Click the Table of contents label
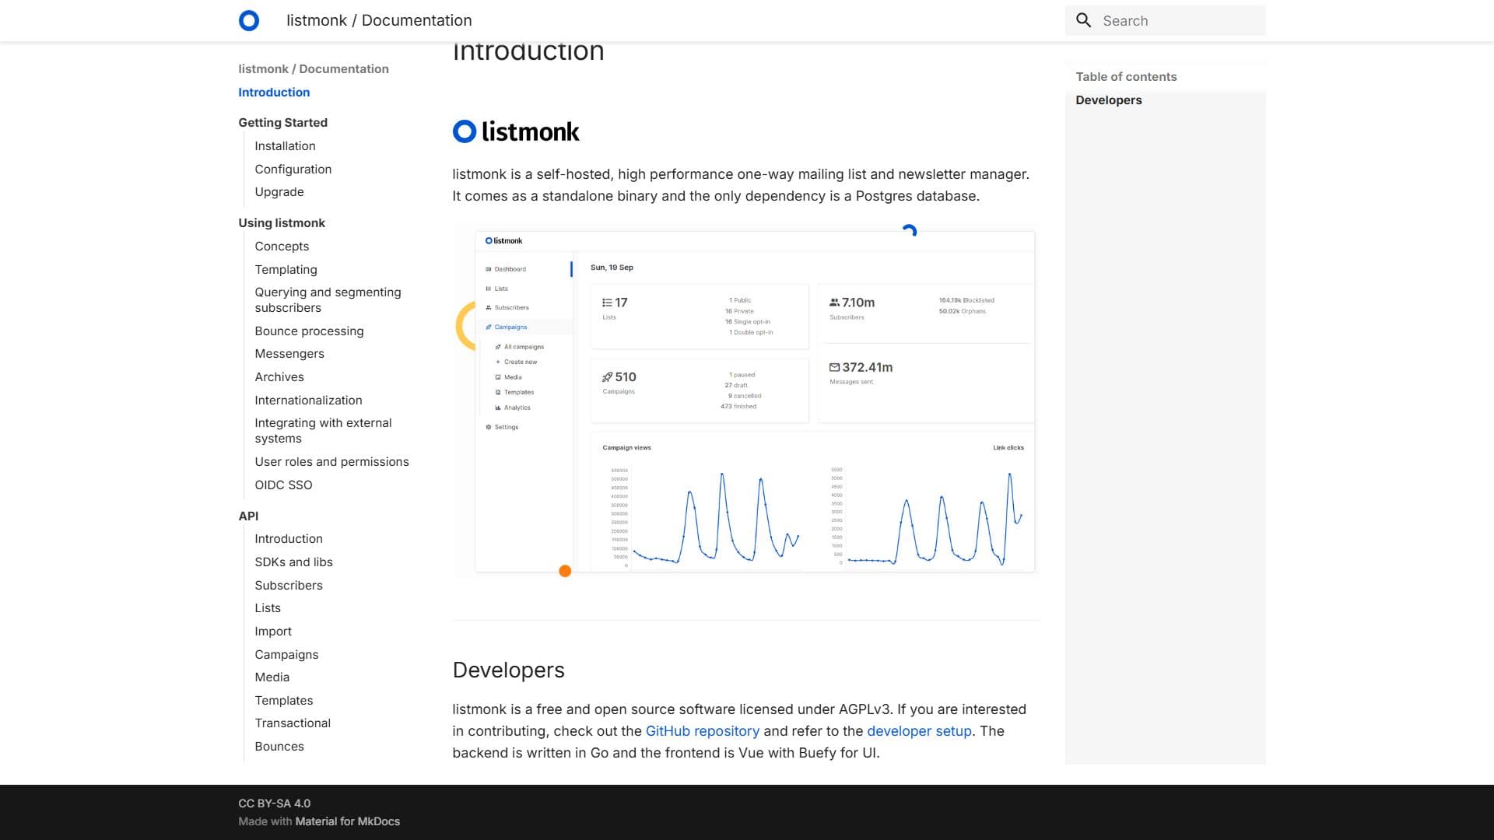 click(x=1126, y=76)
